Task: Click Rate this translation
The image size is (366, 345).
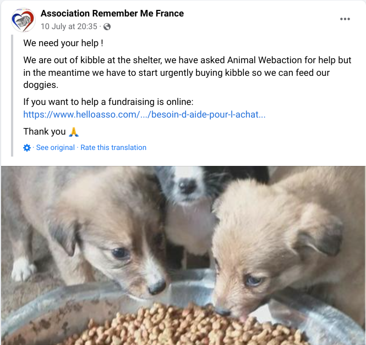Action: [113, 147]
